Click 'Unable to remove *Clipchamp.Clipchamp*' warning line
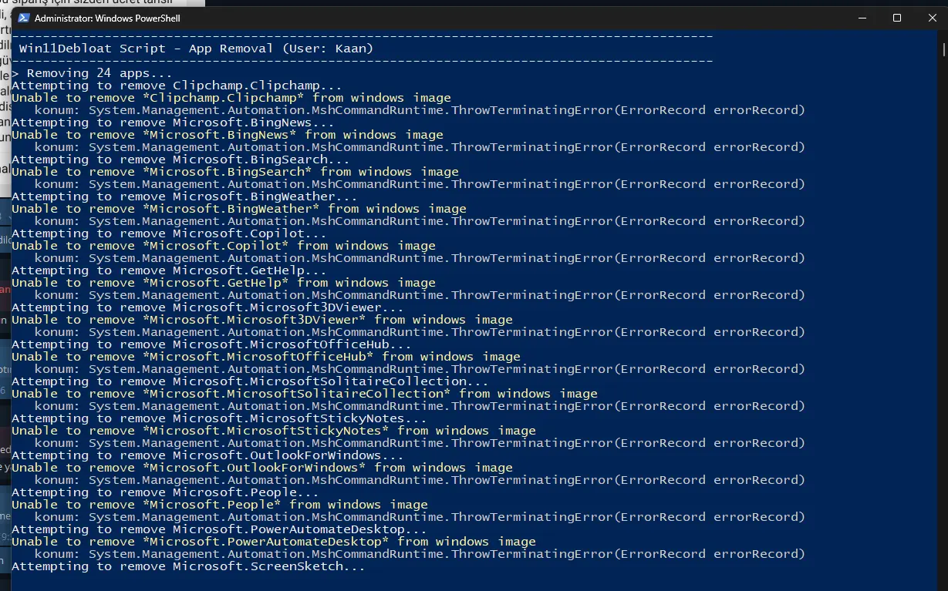This screenshot has width=948, height=591. (x=231, y=98)
